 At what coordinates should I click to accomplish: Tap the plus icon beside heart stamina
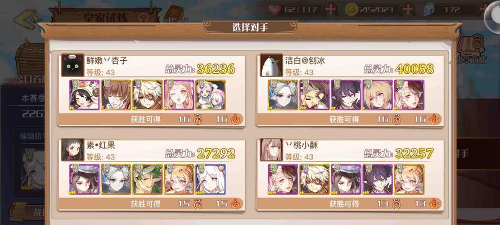coord(331,10)
